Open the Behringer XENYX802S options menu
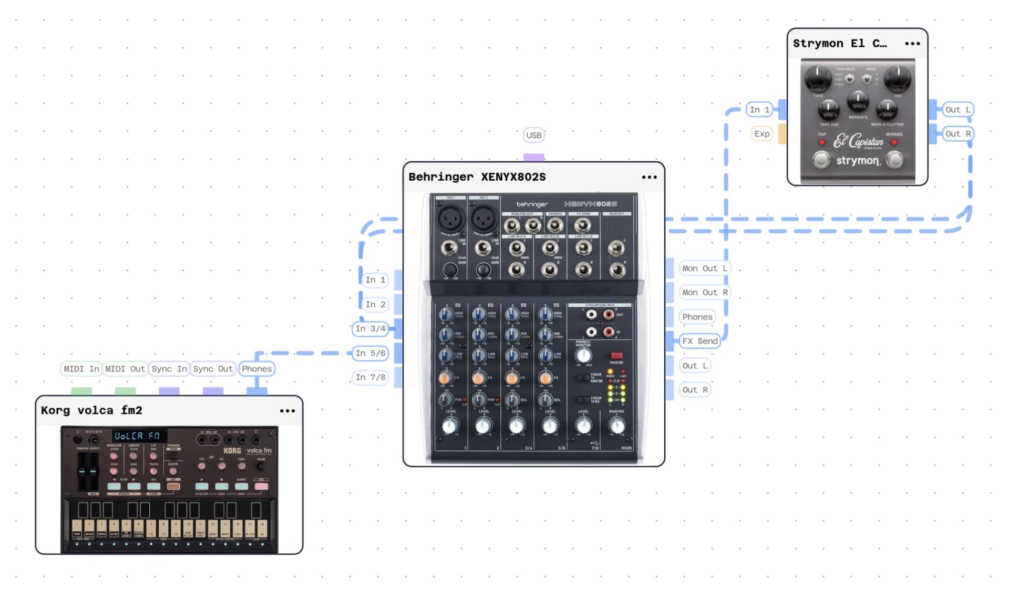This screenshot has height=600, width=1009. point(649,177)
